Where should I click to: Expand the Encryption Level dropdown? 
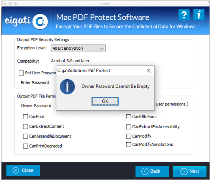coord(102,49)
